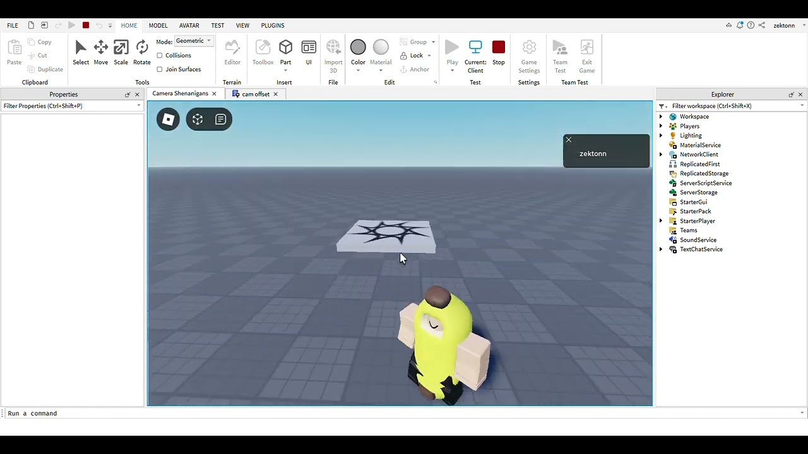Open the UI insert tool
The image size is (808, 454).
tap(309, 52)
